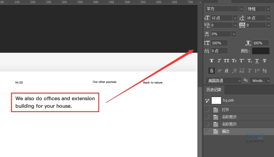Toggle Faux Bold text style
The width and height of the screenshot is (274, 157).
212,61
